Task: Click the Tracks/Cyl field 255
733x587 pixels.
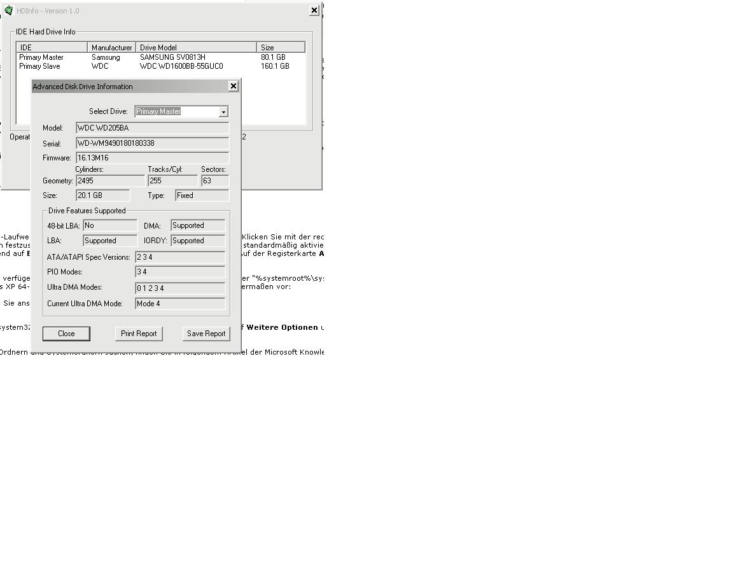Action: (173, 181)
